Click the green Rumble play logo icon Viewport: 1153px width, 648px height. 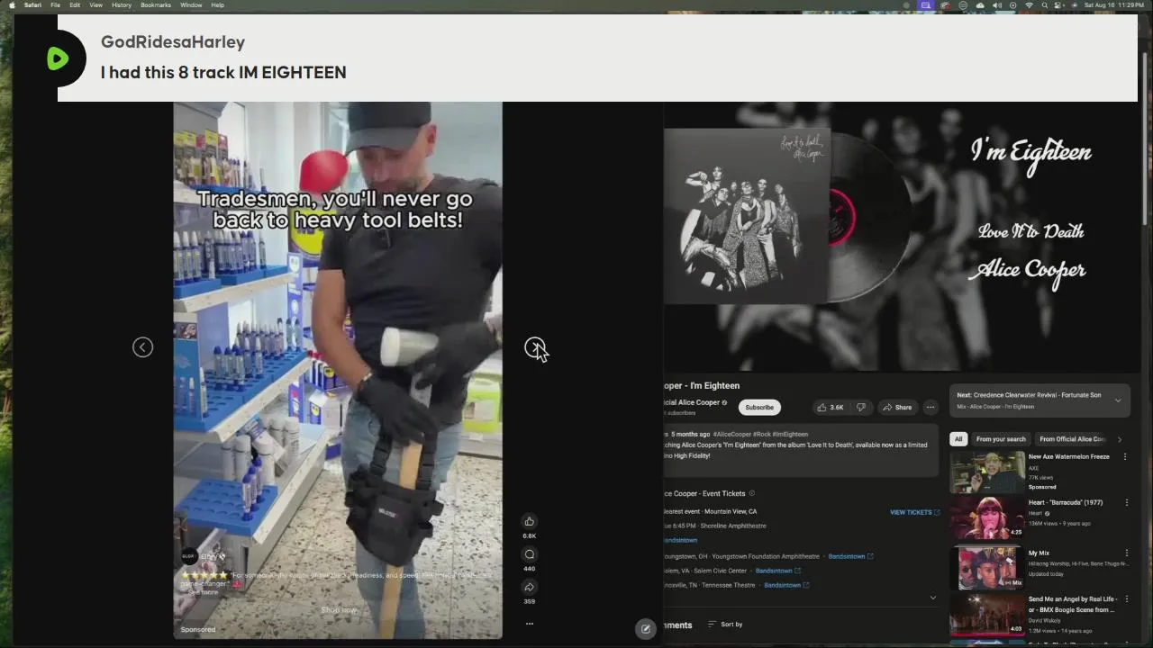point(58,58)
